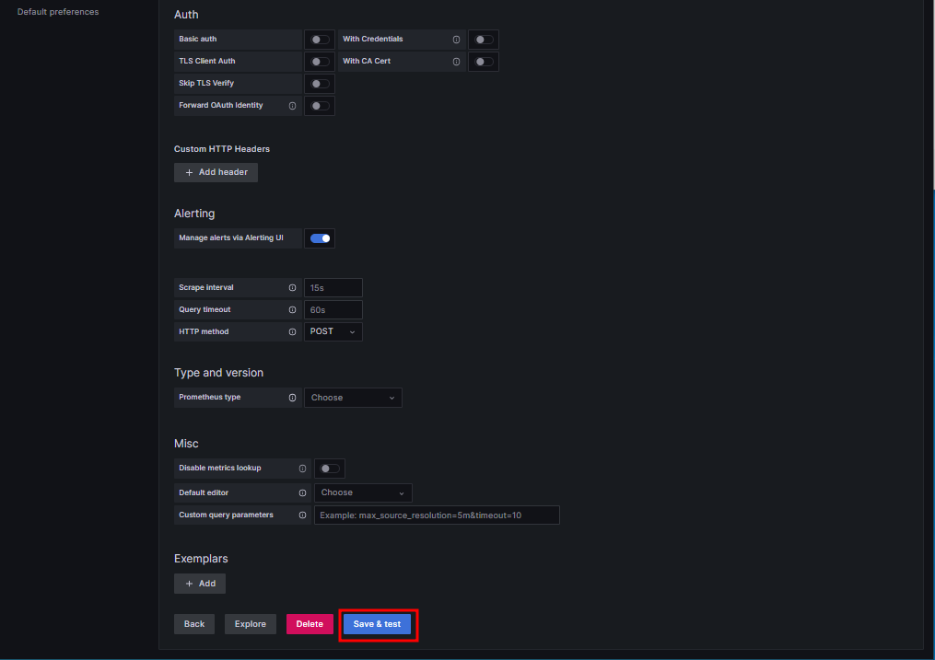Open the Default editor Choose dropdown
The width and height of the screenshot is (935, 660).
coord(363,492)
